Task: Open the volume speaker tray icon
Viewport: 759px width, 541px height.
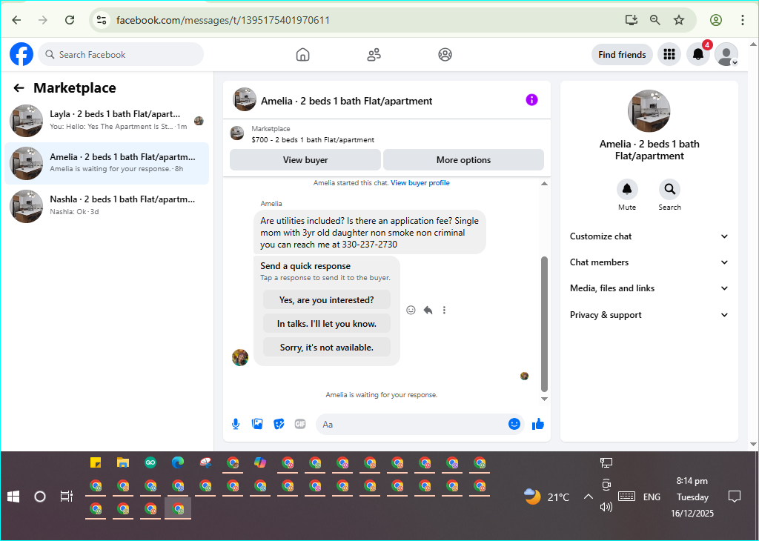Action: [x=606, y=507]
